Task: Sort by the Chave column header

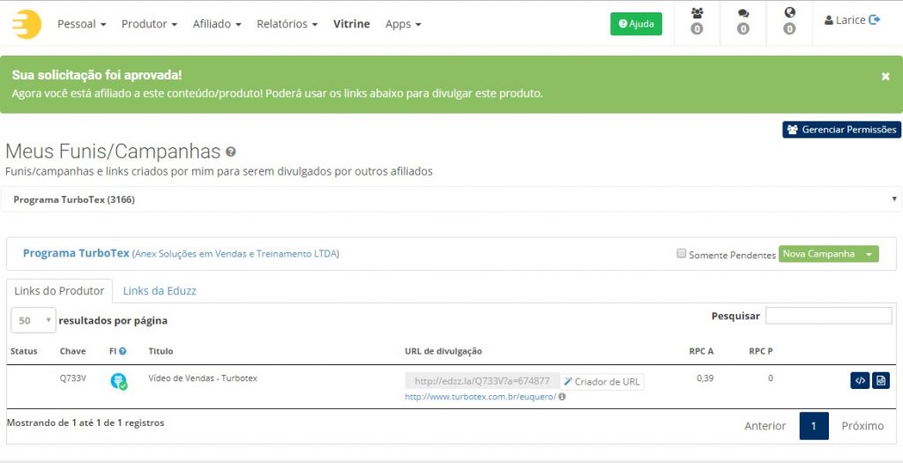Action: coord(72,351)
